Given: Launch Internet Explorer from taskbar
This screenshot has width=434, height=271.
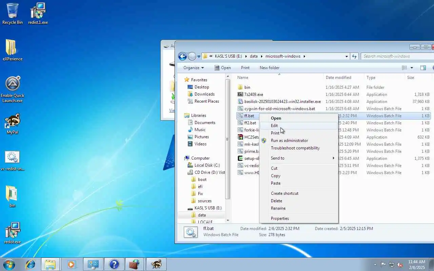Looking at the screenshot, I should click(31, 264).
